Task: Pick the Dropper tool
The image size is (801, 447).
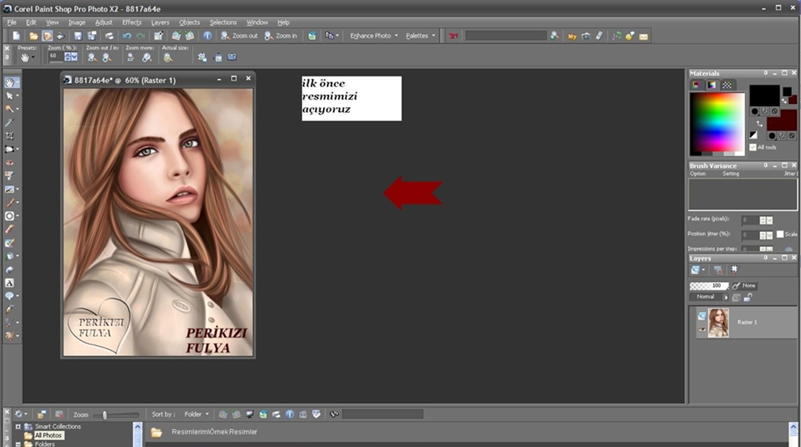Action: 9,123
